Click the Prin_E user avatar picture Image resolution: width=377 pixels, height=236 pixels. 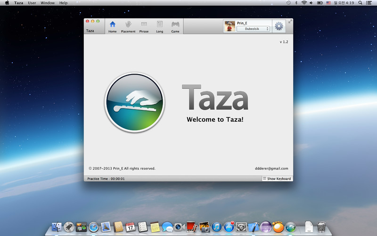(229, 26)
